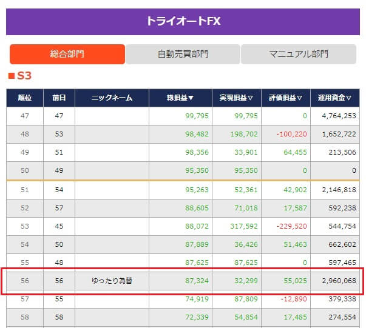Select nickname ゆったり為替 in rank 56
The width and height of the screenshot is (366, 328).
tap(112, 281)
